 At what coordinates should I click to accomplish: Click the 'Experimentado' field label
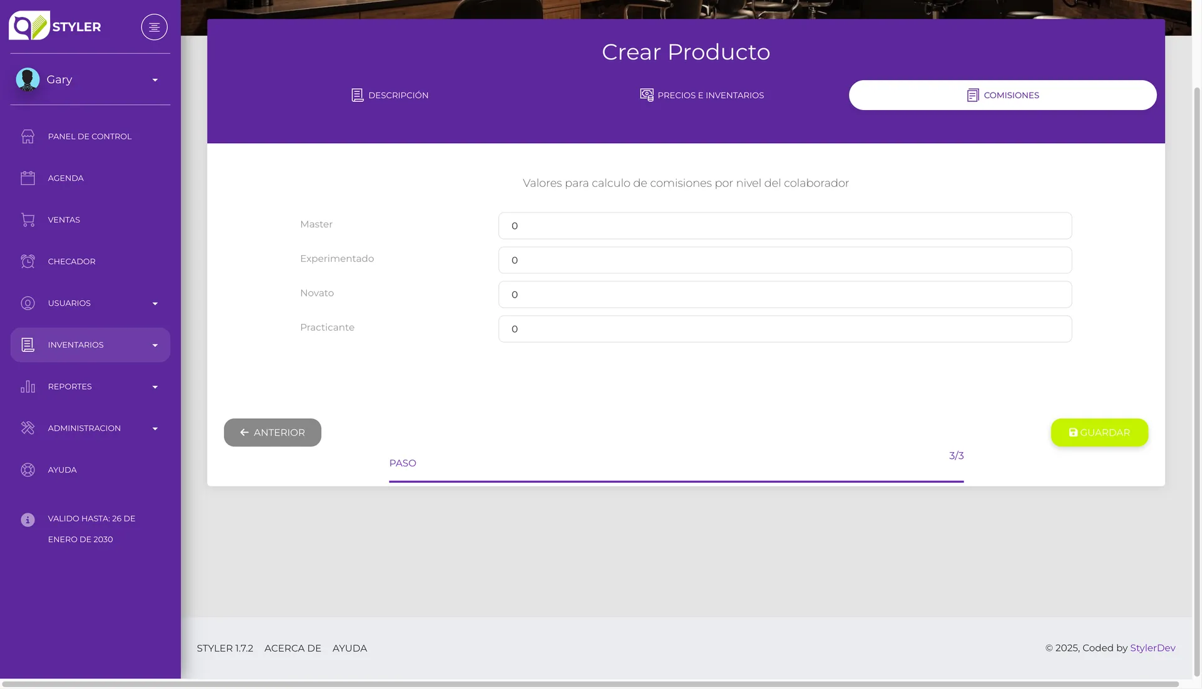[337, 259]
